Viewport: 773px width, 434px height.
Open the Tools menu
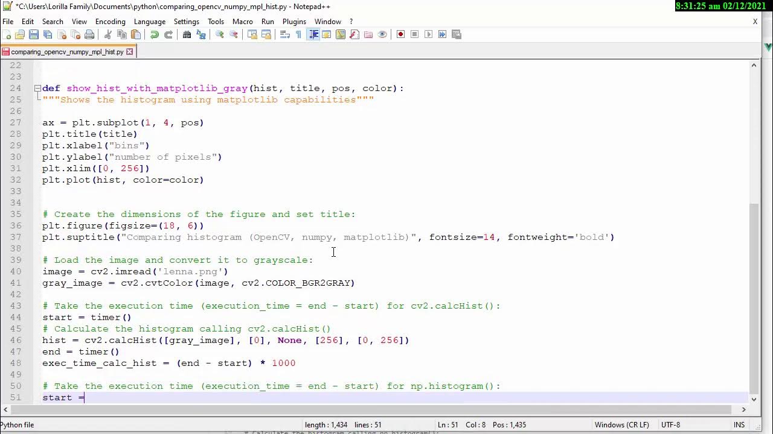pyautogui.click(x=216, y=21)
